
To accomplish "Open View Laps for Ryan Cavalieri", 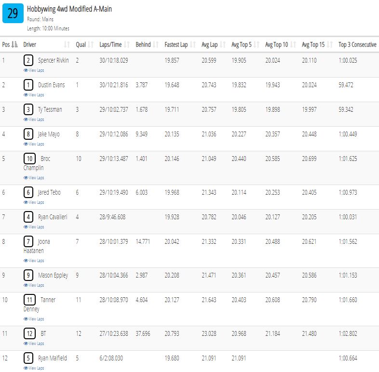I will (34, 227).
